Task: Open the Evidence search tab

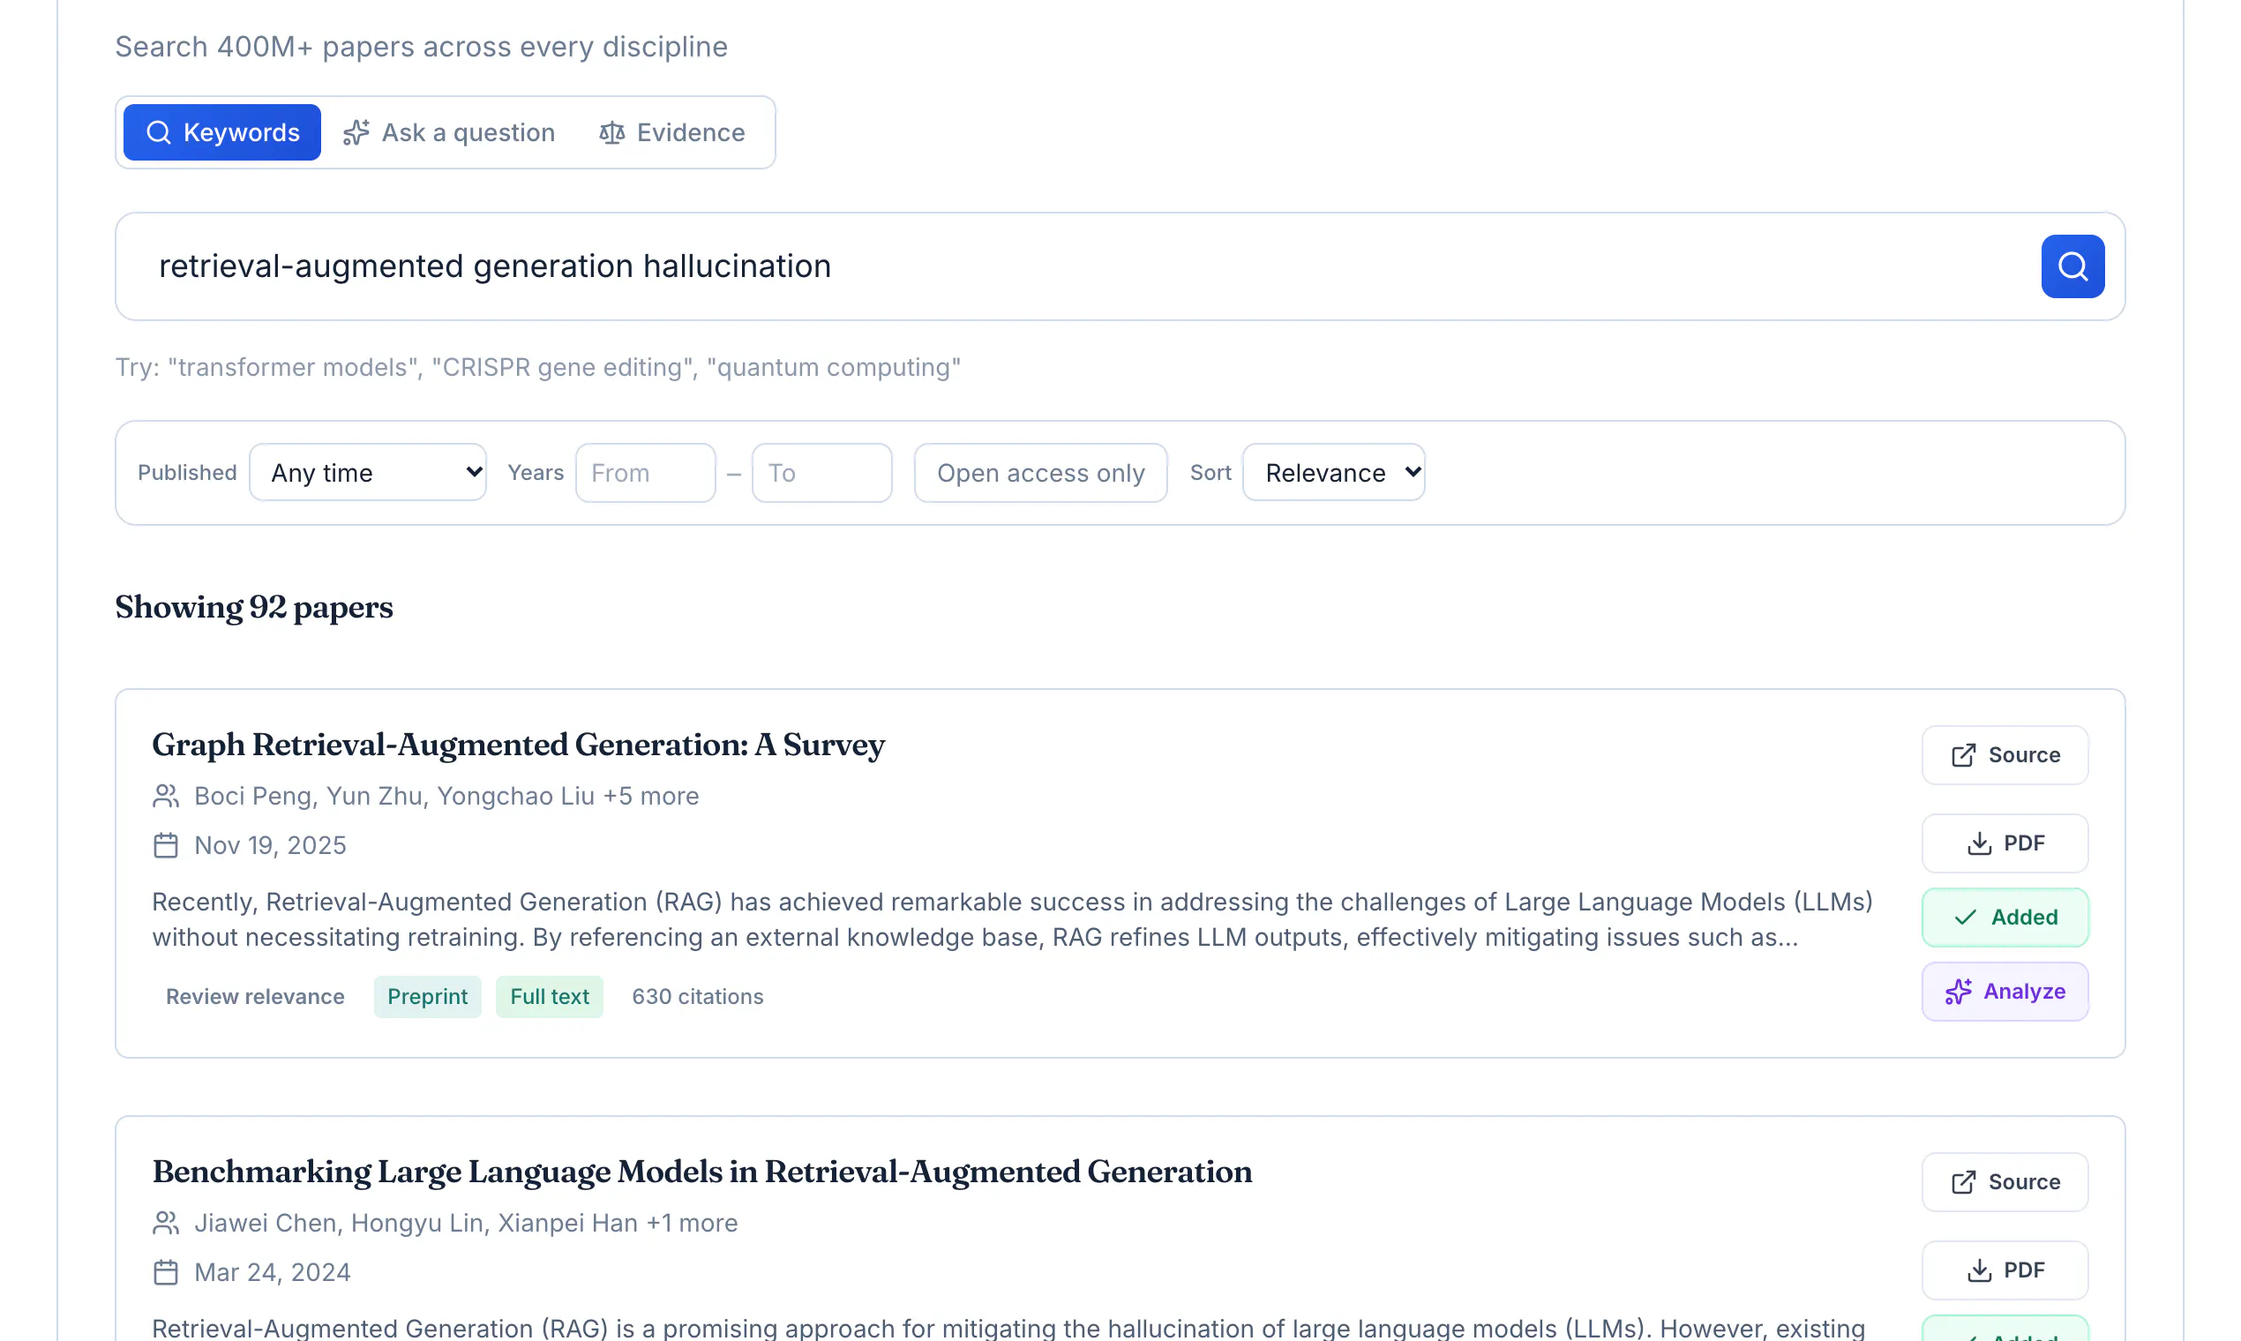Action: tap(672, 133)
